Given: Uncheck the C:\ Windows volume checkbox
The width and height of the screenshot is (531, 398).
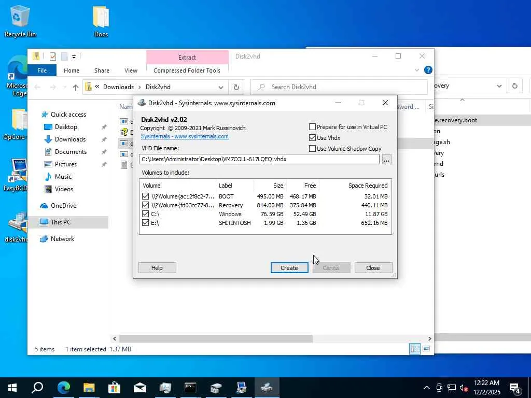Looking at the screenshot, I should click(x=145, y=214).
